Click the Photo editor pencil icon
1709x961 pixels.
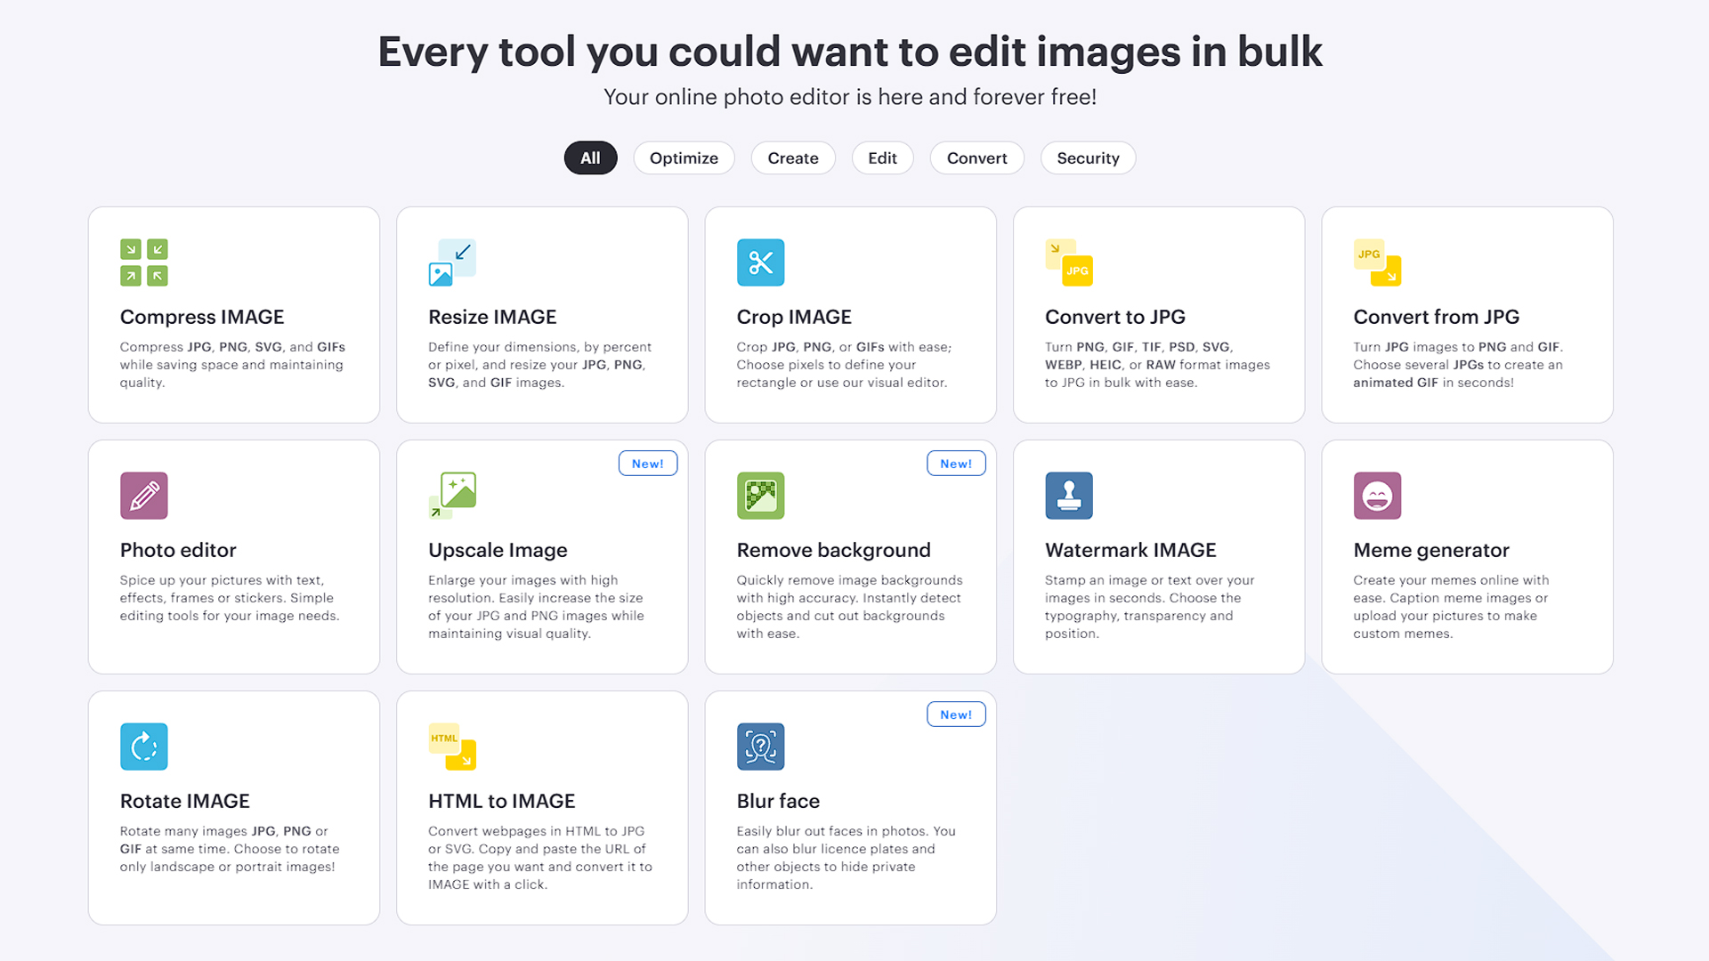[x=144, y=496]
